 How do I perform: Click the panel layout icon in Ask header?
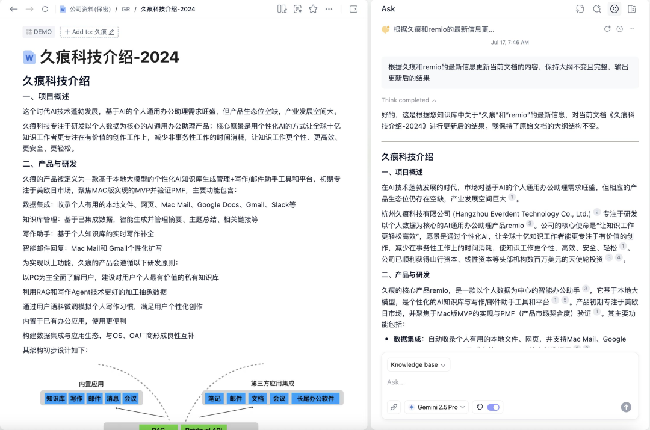coord(632,9)
